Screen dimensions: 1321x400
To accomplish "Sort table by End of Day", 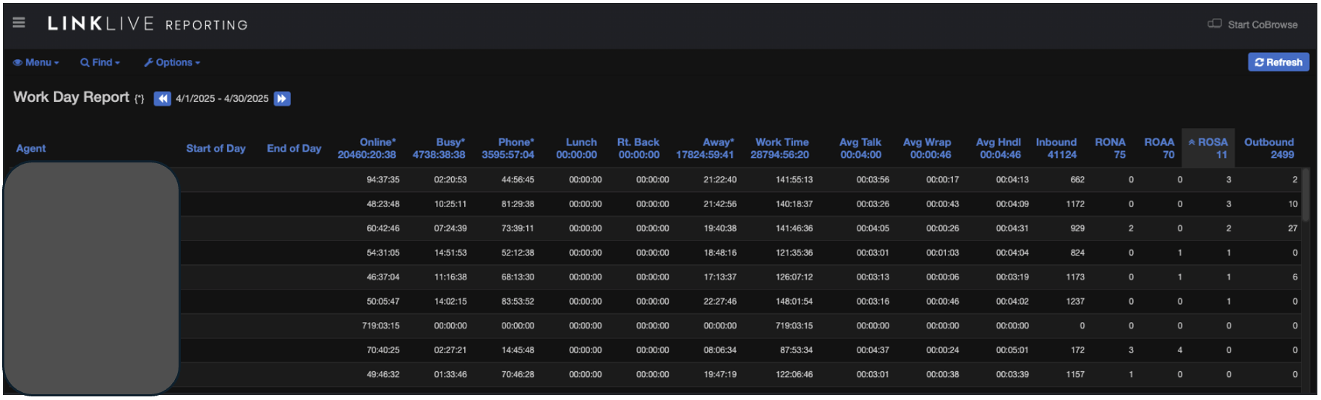I will 294,149.
